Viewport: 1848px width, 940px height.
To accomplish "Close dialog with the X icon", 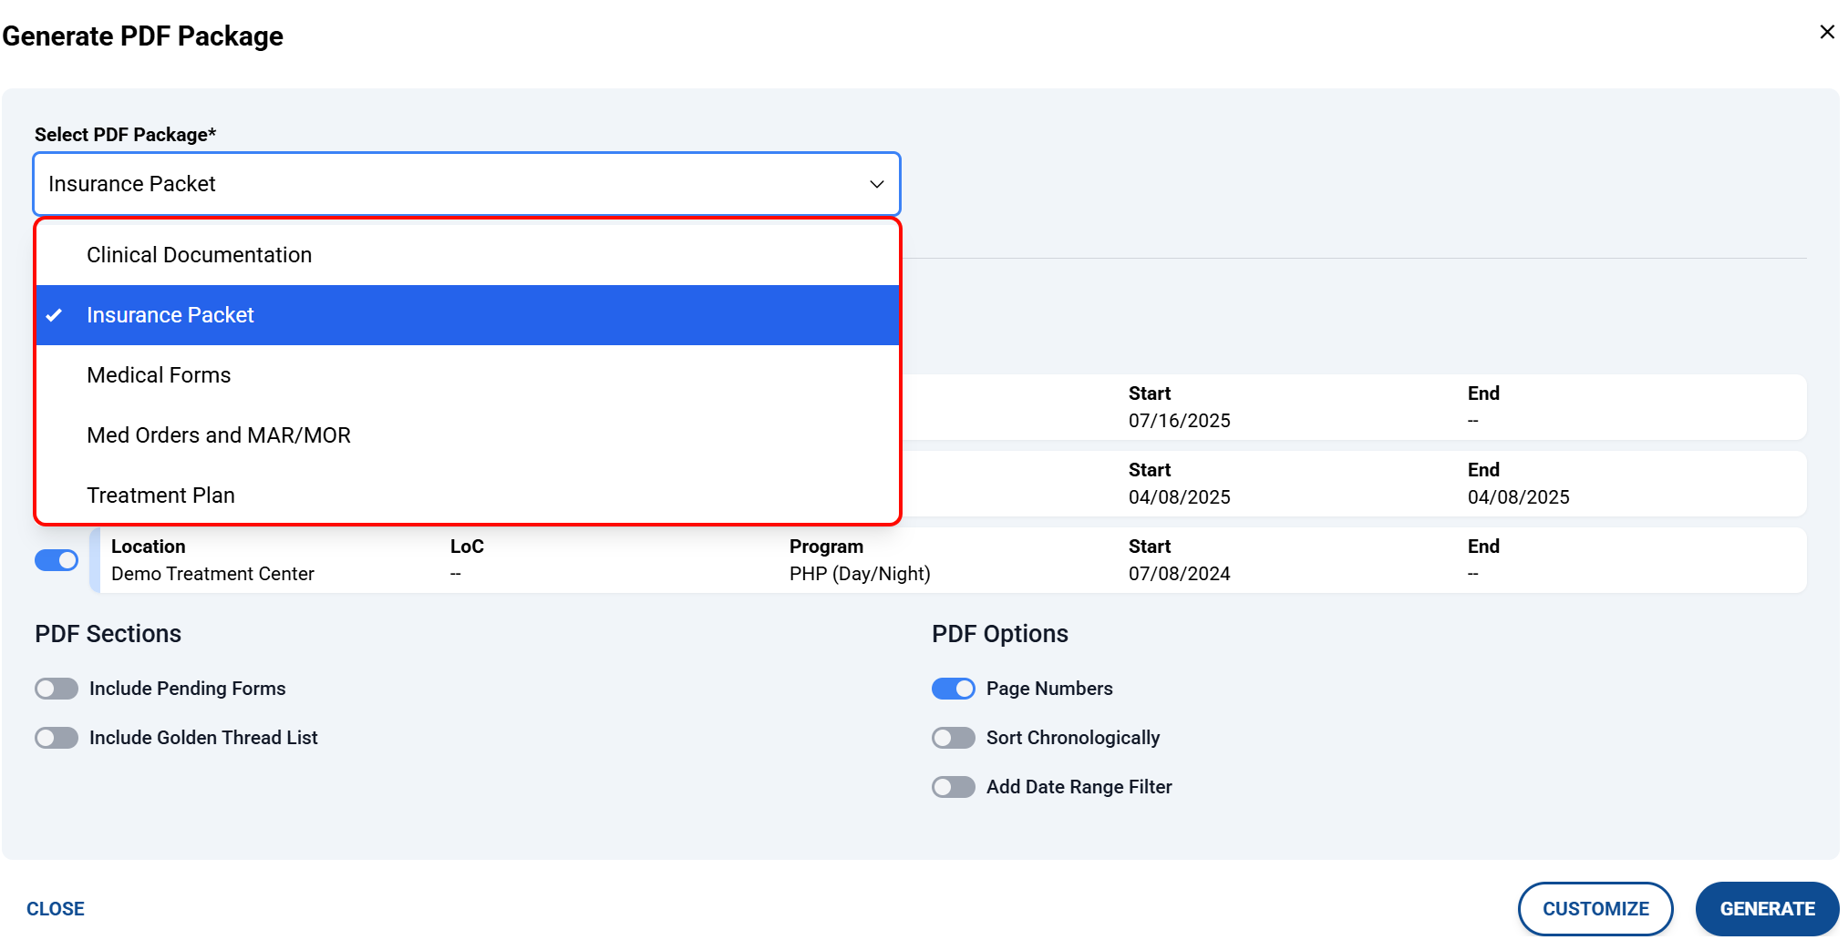I will [x=1826, y=32].
